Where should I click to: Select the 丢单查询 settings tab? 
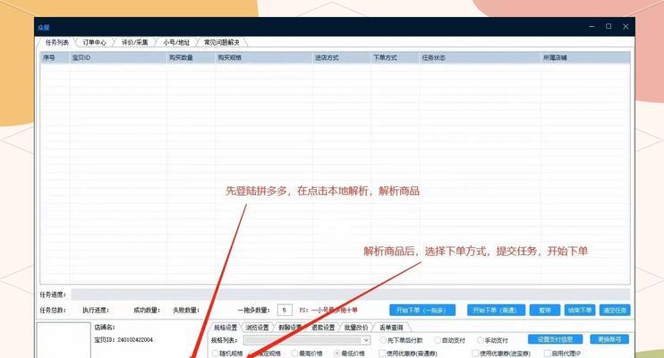click(391, 328)
